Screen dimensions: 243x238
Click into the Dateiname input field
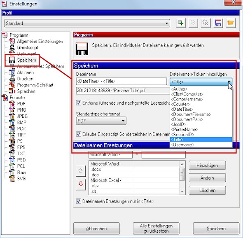[121, 82]
